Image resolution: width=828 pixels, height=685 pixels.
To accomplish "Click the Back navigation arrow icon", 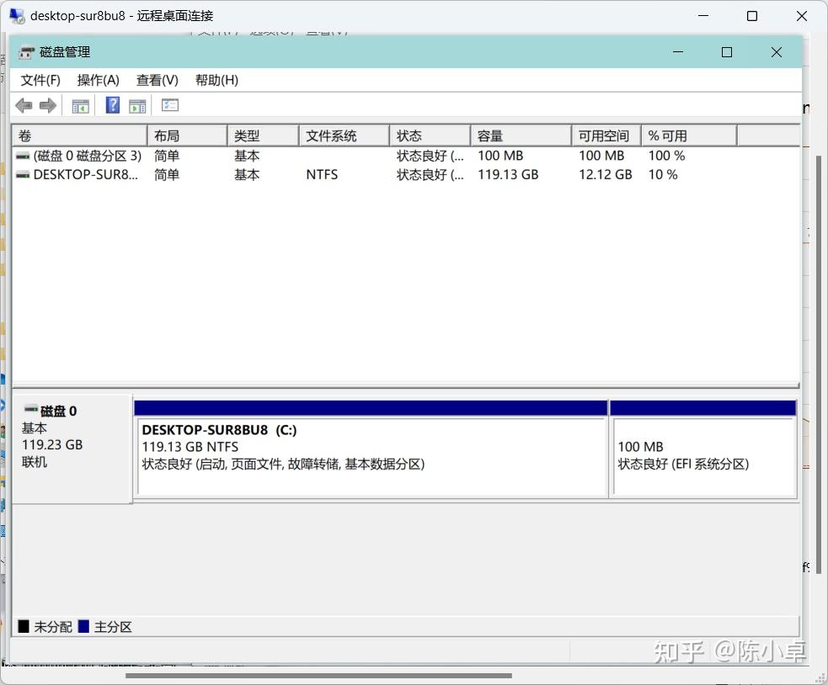I will tap(23, 104).
